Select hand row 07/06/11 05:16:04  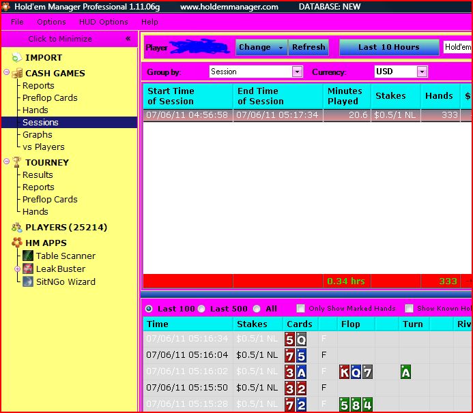click(307, 355)
